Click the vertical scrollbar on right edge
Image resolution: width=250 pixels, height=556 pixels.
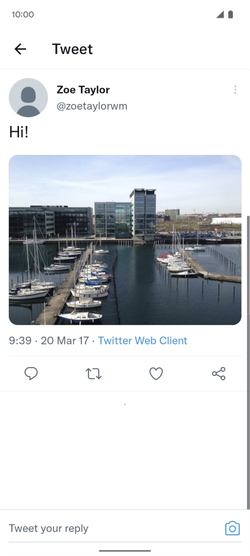[248, 362]
